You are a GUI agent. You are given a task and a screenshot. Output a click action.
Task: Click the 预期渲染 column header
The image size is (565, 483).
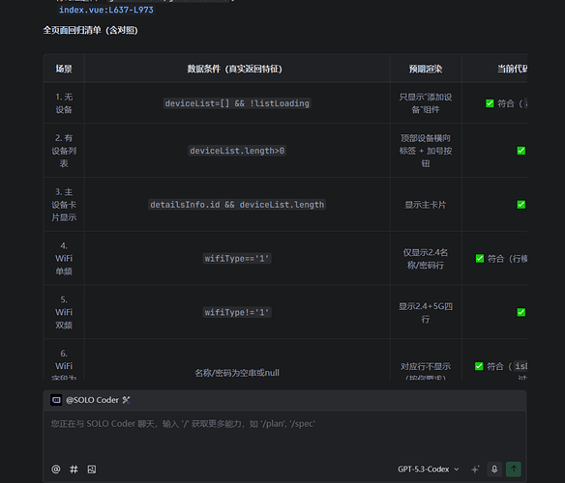[425, 69]
